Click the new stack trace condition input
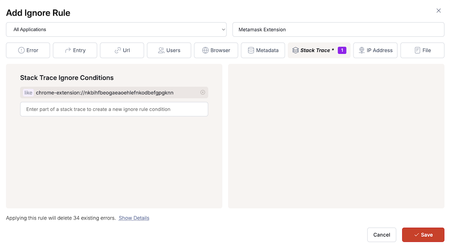Viewport: 450px width, 248px height. pyautogui.click(x=114, y=109)
